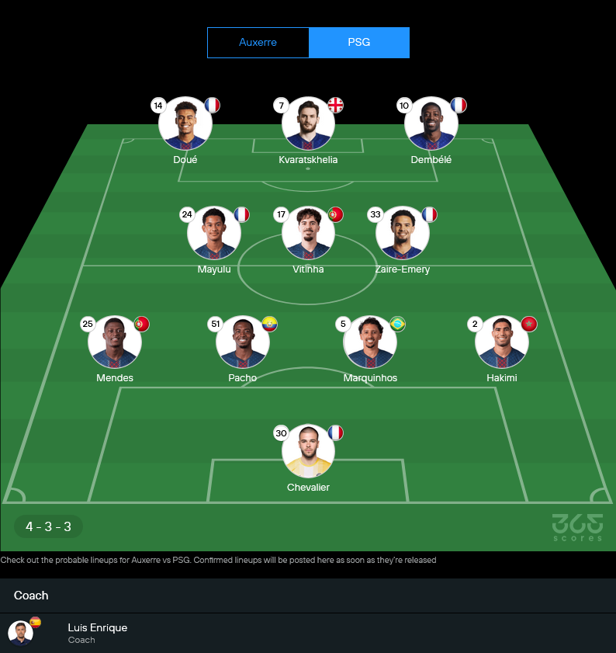616x653 pixels.
Task: Click the Brazil flag icon beside Marquinhos
Action: tap(397, 324)
